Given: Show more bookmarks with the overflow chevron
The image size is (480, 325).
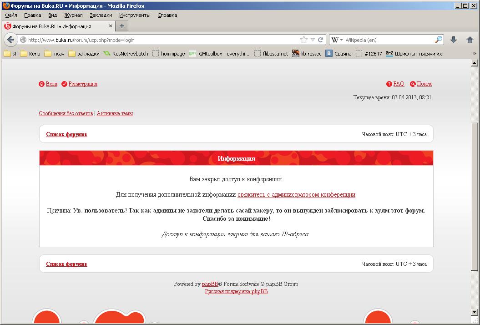Looking at the screenshot, I should click(474, 53).
